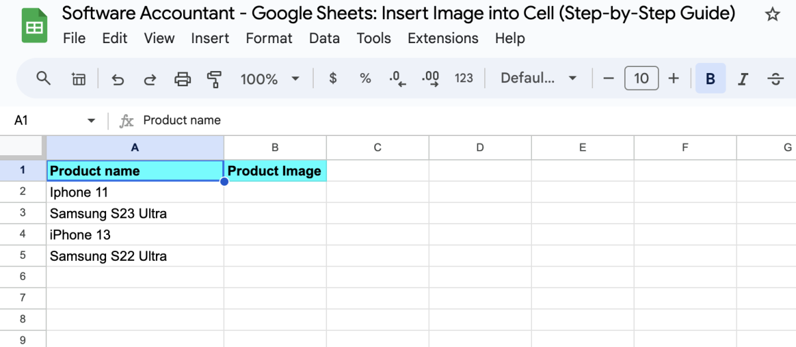Open the Default font dropdown
The width and height of the screenshot is (796, 347).
click(x=538, y=78)
